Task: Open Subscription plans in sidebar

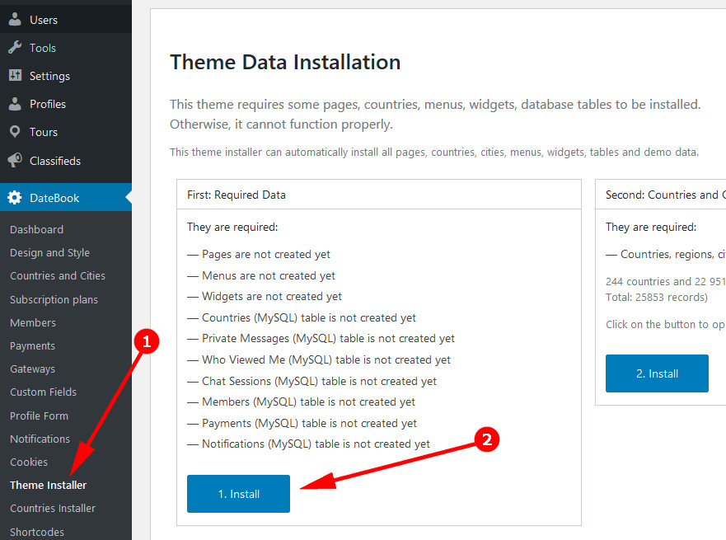Action: pyautogui.click(x=54, y=299)
